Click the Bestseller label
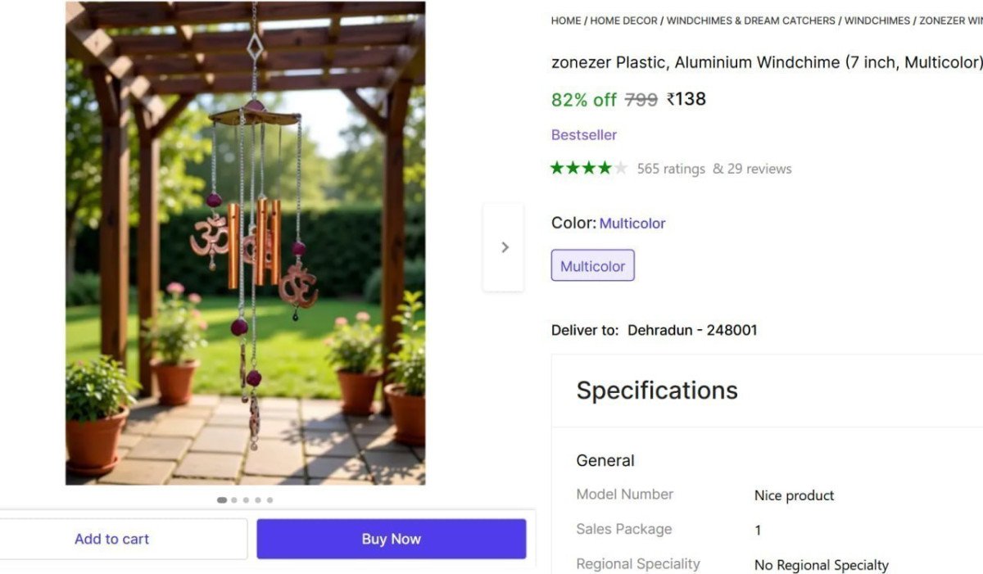The height and width of the screenshot is (574, 983). tap(584, 134)
